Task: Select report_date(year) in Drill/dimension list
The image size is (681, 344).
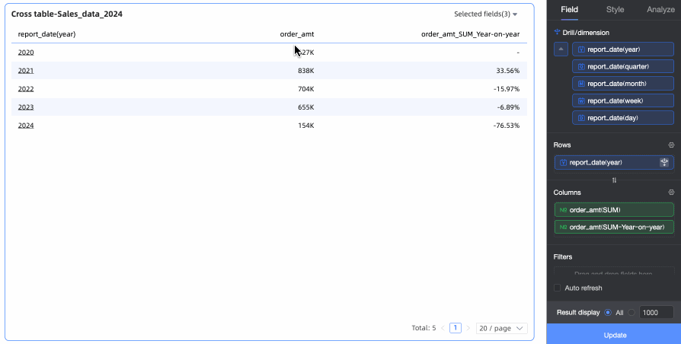Action: 623,49
